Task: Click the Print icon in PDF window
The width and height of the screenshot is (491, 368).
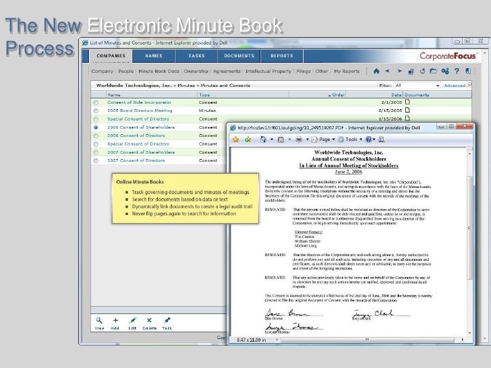Action: (299, 140)
